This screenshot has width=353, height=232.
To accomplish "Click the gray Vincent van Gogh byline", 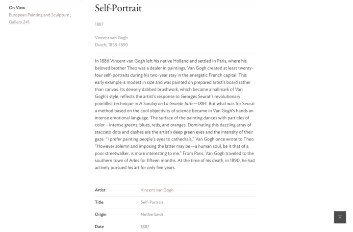I will 111,38.
